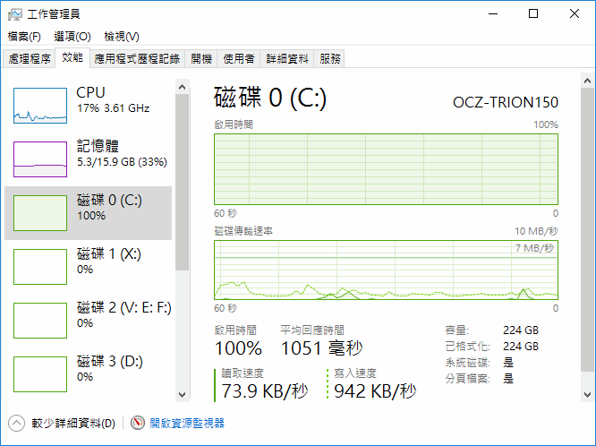Viewport: 596px width, 446px height.
Task: Select the 記憶體 memory graph thumbnail
Action: click(x=40, y=159)
